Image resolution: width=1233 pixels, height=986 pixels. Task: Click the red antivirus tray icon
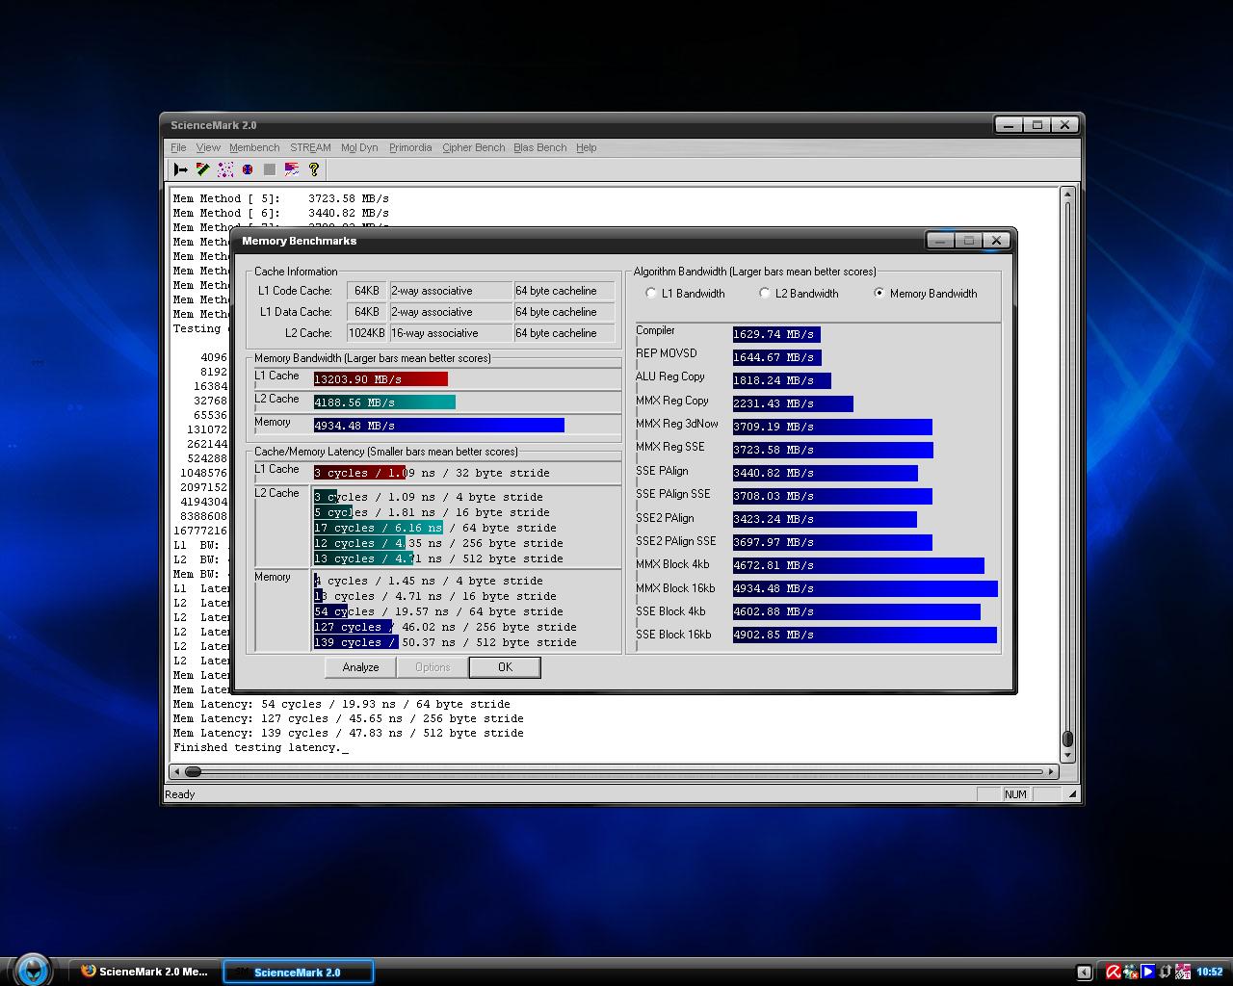tap(1114, 972)
